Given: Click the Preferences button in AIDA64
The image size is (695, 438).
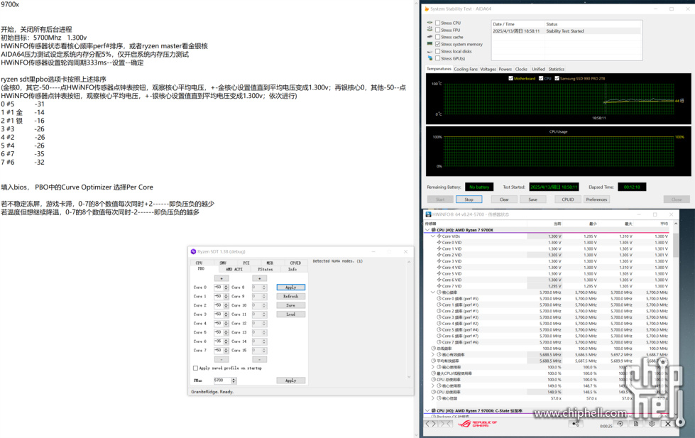Looking at the screenshot, I should point(596,199).
